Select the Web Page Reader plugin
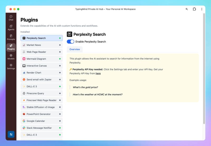 42,52
